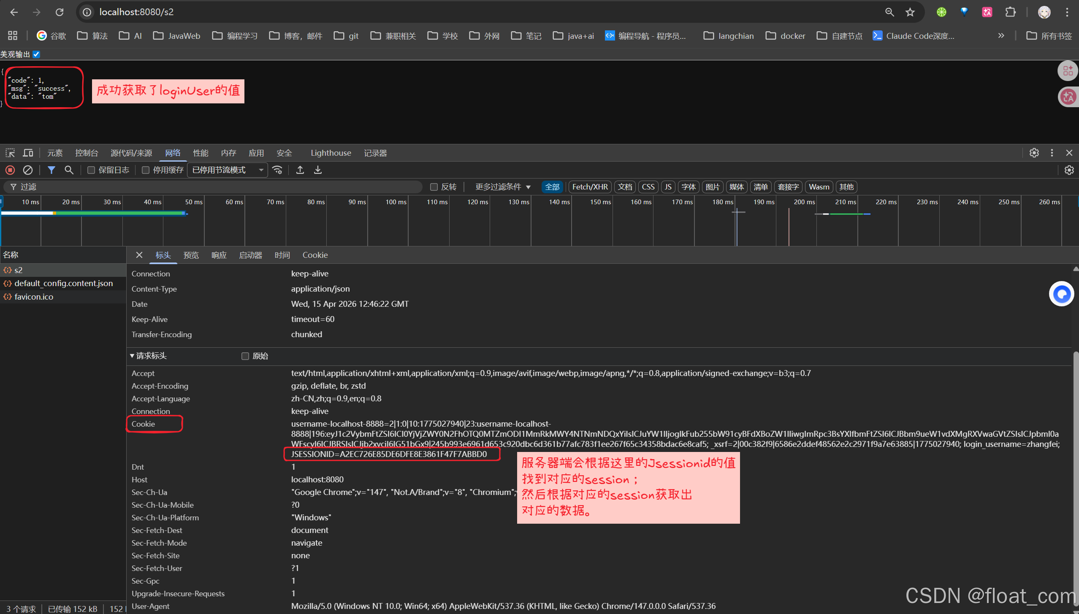Enable the 停用缓存 checkbox
1079x614 pixels.
click(x=146, y=170)
